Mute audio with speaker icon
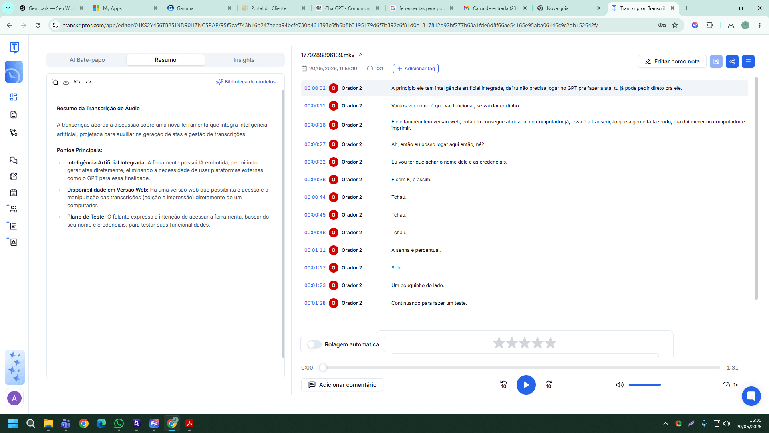This screenshot has width=769, height=433. [620, 385]
